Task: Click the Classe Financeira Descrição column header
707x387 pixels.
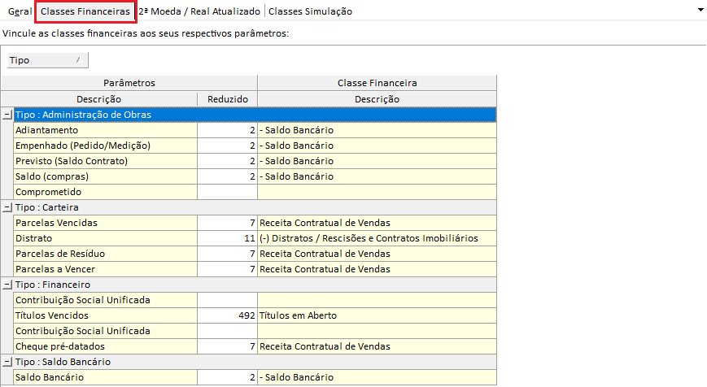Action: [x=376, y=99]
